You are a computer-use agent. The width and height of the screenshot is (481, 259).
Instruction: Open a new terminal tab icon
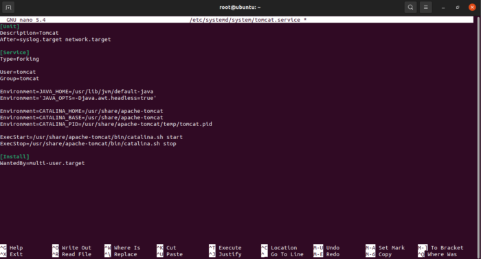coord(8,8)
